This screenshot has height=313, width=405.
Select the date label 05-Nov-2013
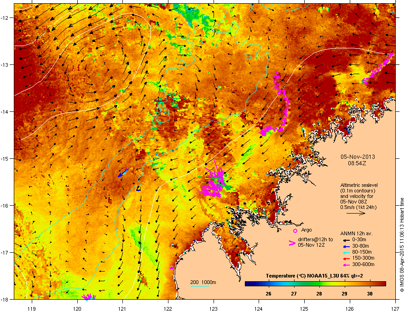[358, 157]
